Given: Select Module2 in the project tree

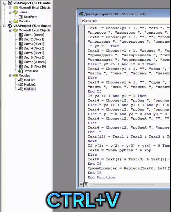Looking at the screenshot, I should (x=30, y=85).
